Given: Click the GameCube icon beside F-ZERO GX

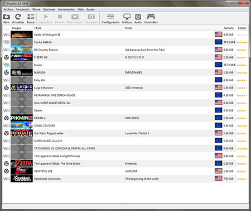Looking at the screenshot, I should [7, 57].
